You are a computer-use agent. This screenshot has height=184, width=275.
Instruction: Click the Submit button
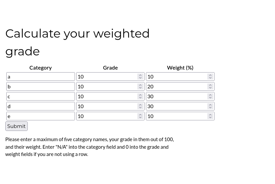tap(17, 126)
